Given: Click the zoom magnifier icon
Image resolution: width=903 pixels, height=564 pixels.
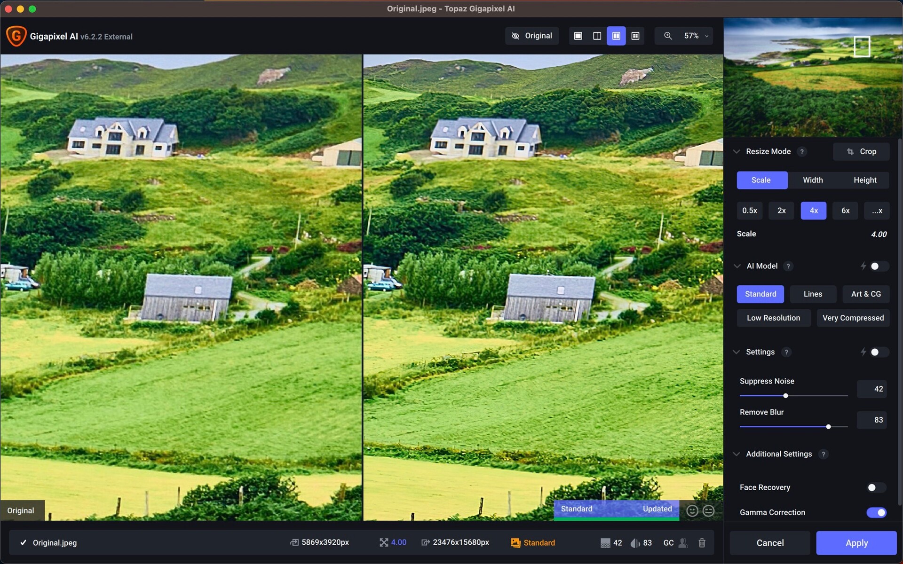Looking at the screenshot, I should 667,35.
